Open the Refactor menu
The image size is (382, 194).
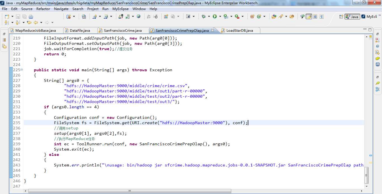coord(43,9)
